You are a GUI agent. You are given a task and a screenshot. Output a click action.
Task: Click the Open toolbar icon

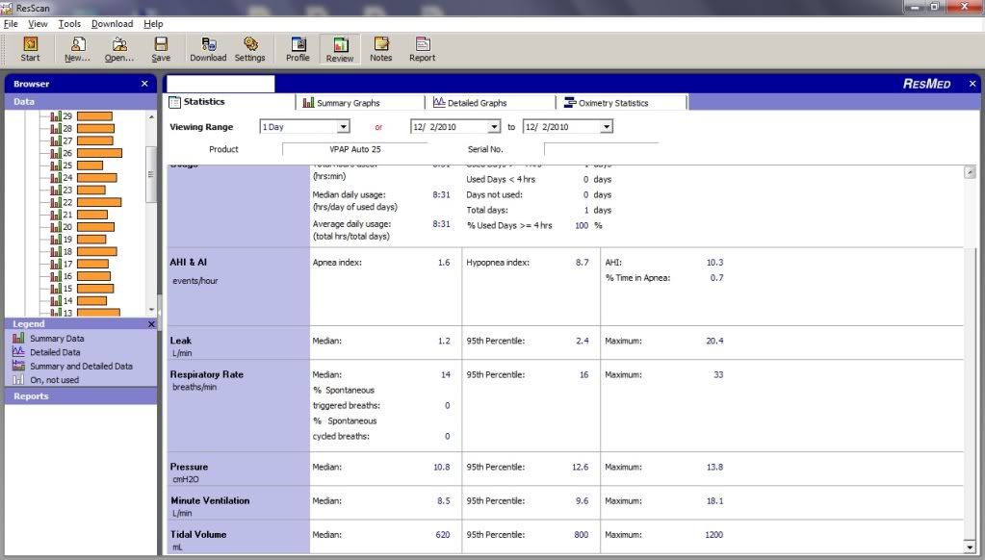(x=119, y=49)
